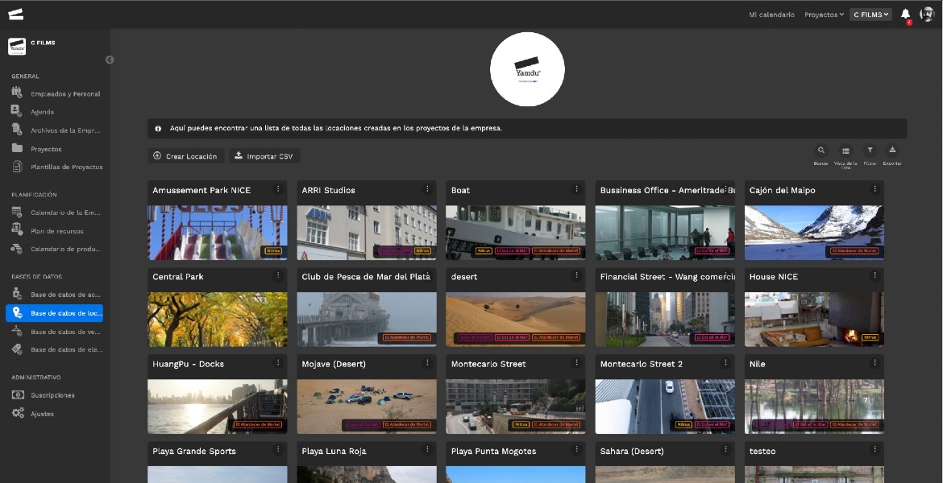This screenshot has height=483, width=943.
Task: Open the Central Park thumbnail
Action: point(217,320)
